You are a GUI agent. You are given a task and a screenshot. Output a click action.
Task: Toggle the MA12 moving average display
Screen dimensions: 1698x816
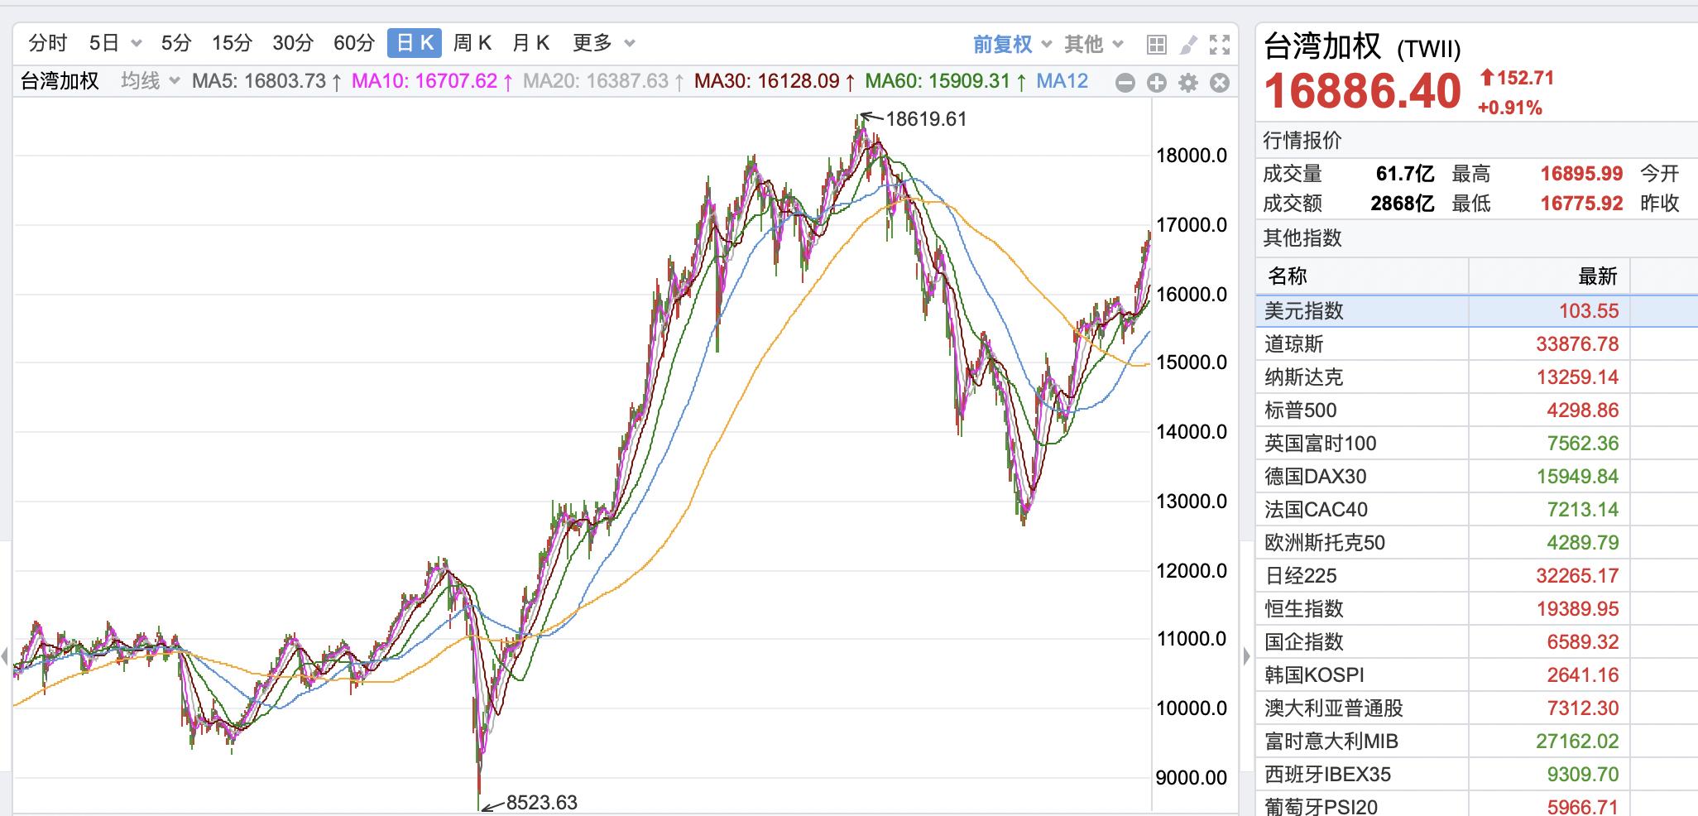point(1061,82)
